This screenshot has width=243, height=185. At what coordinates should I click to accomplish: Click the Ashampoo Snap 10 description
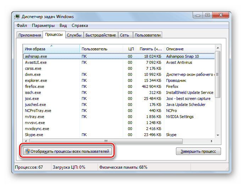(182, 56)
